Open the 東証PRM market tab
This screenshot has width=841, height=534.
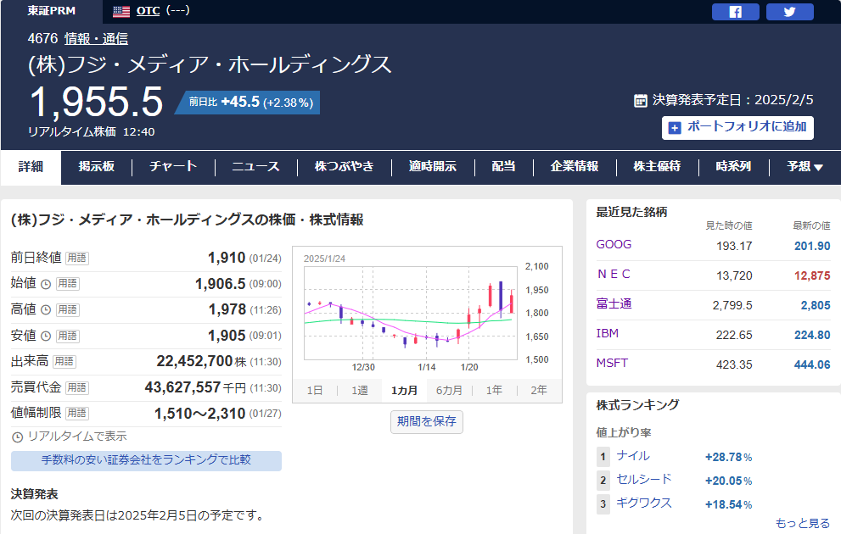point(51,11)
